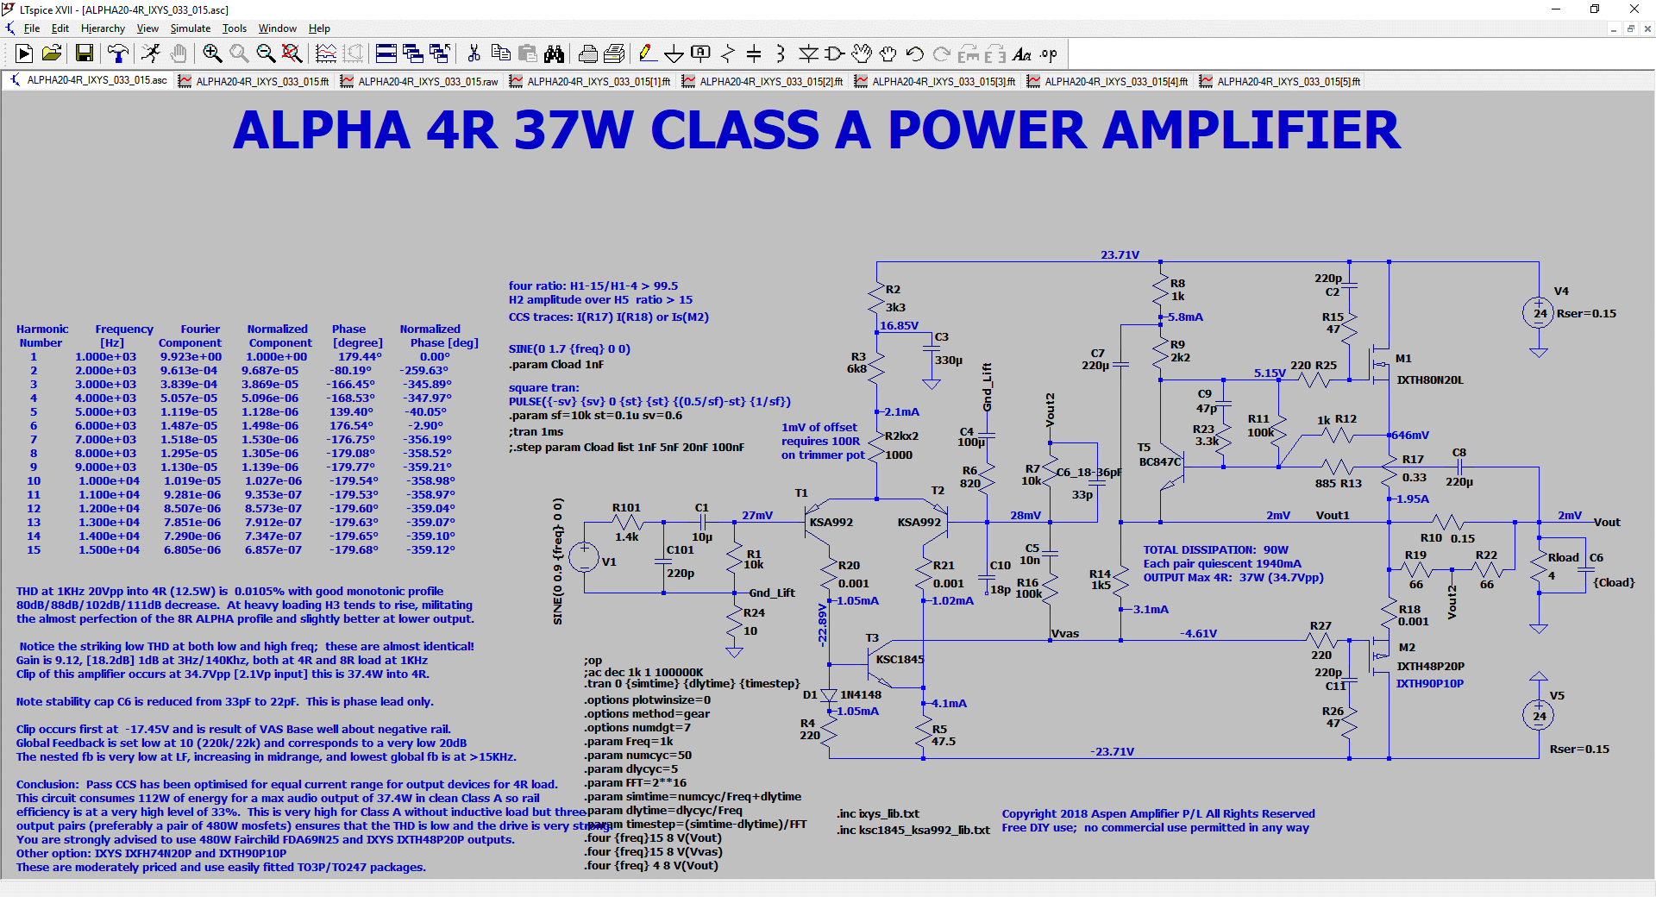
Task: Open the Hierarchy menu
Action: point(103,28)
